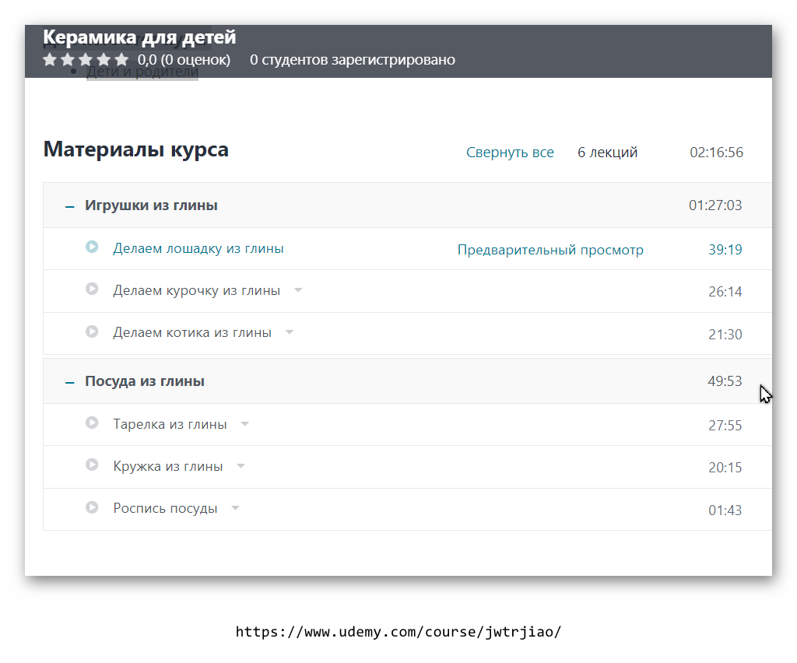
Task: Expand the description of 'Кружка из глины'
Action: [241, 465]
